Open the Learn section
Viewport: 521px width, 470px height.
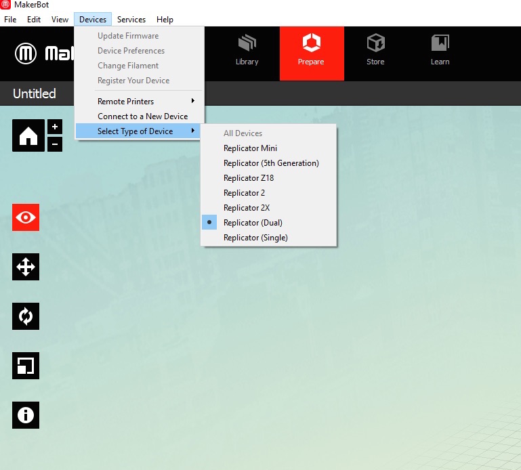(440, 54)
